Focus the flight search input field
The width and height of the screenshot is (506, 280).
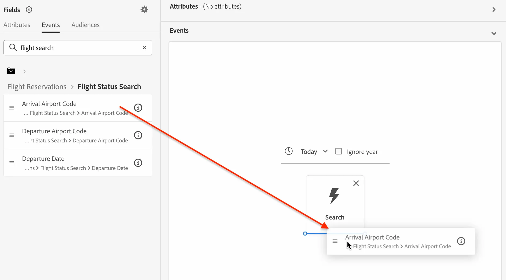78,48
